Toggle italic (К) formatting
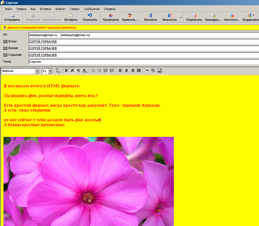This screenshot has width=259, height=226. pos(72,71)
